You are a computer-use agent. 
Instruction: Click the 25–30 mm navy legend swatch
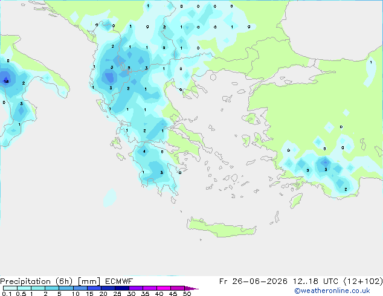121,288
